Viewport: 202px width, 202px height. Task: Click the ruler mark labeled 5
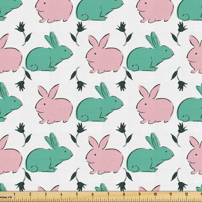(77, 194)
